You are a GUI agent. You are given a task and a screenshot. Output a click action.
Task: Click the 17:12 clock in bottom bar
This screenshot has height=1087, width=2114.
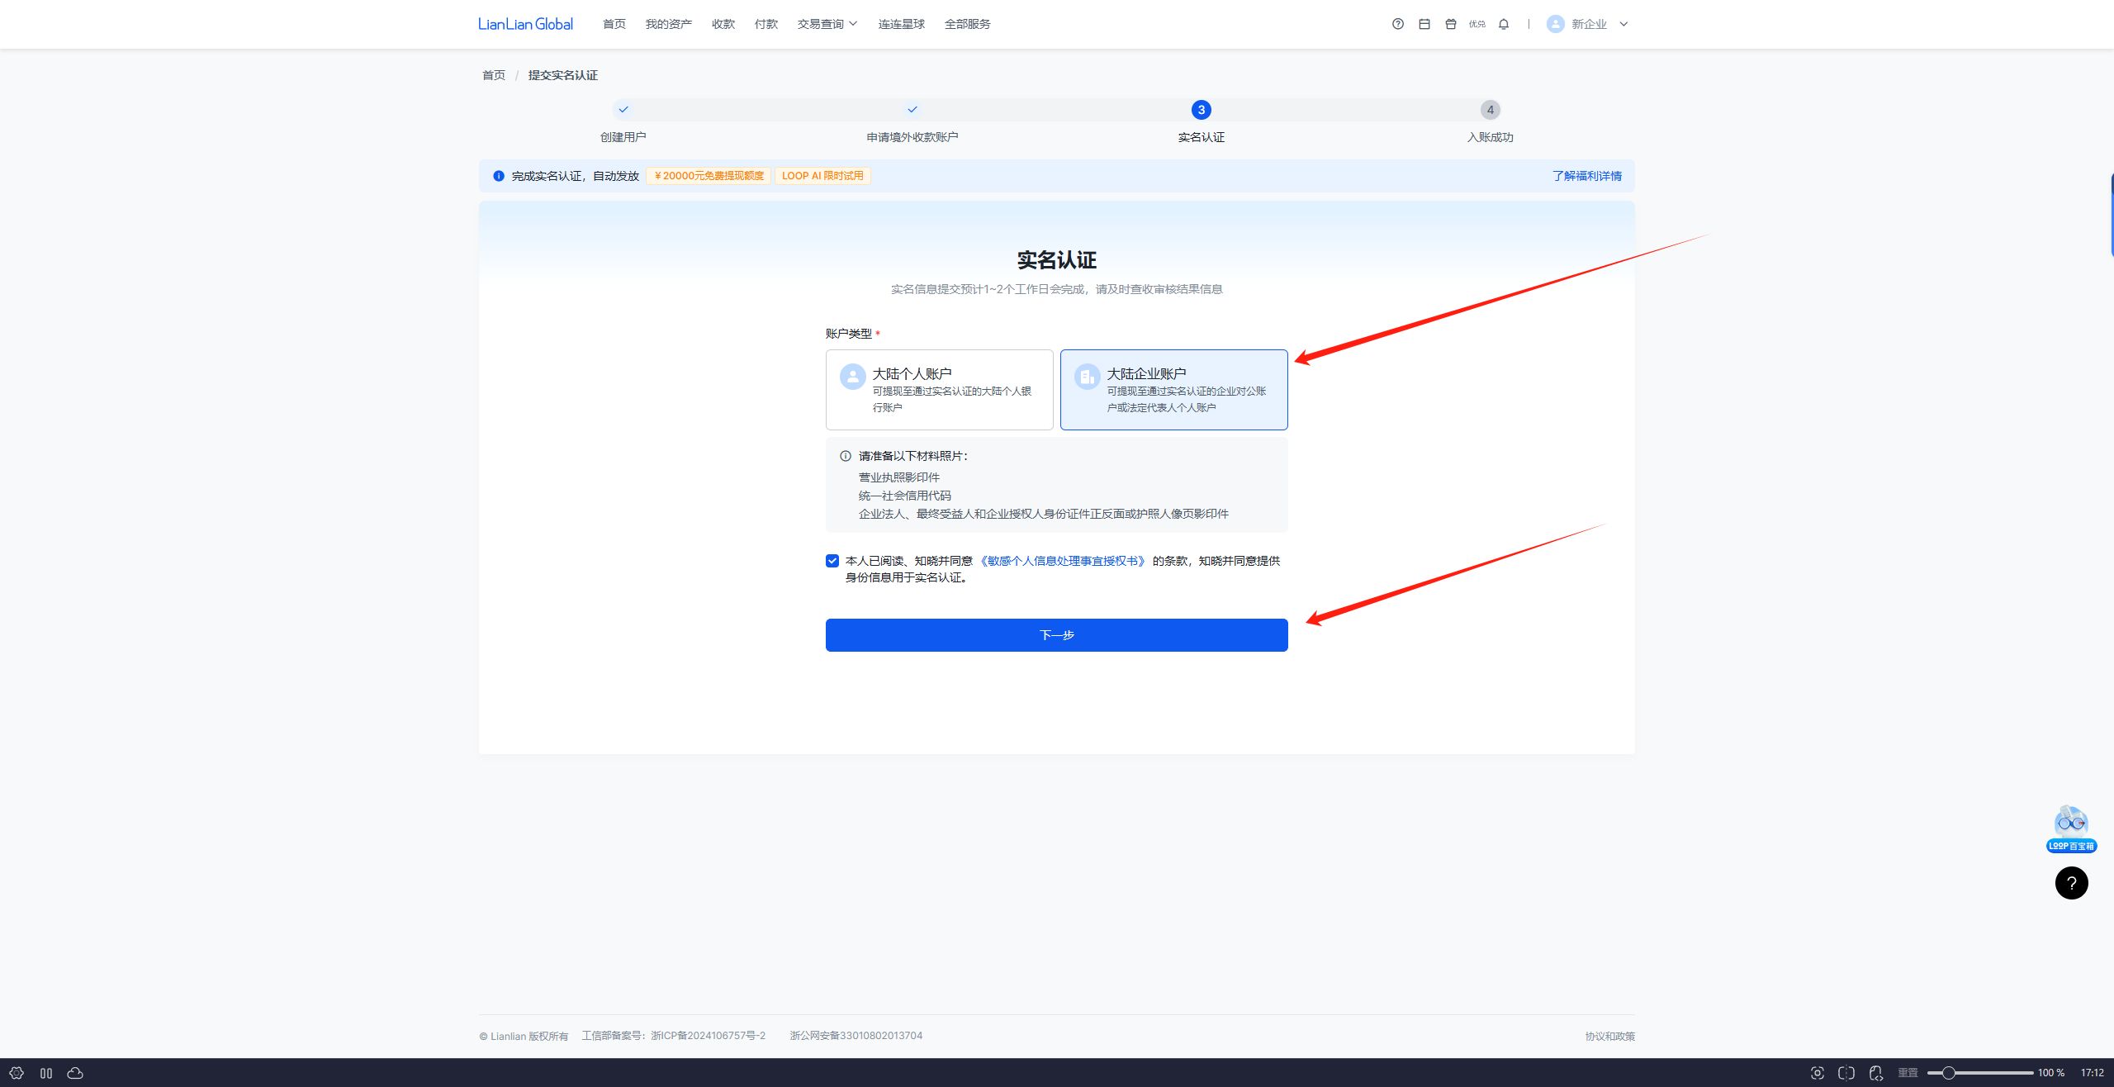click(2093, 1073)
